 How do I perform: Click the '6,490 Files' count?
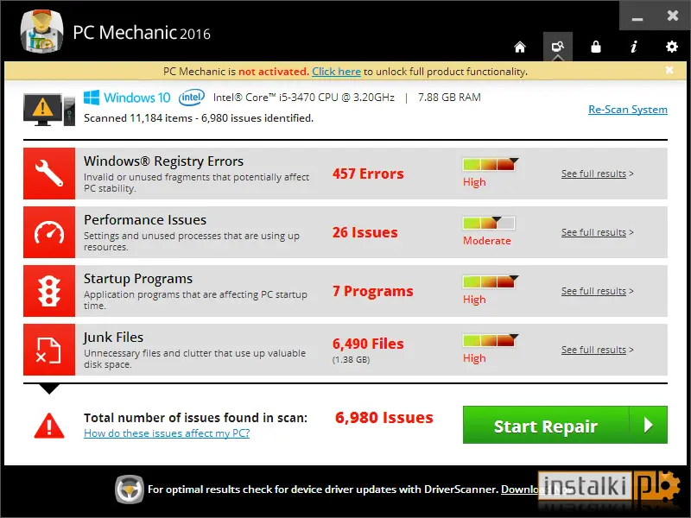[x=368, y=344]
